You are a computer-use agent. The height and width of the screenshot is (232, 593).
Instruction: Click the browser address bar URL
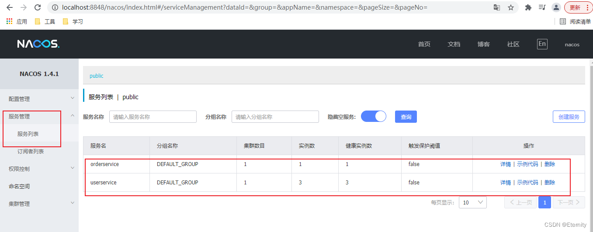[245, 7]
